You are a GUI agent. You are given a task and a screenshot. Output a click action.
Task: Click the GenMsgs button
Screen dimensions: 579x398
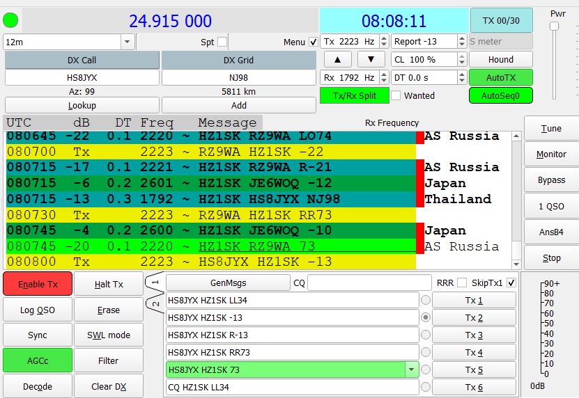[229, 283]
